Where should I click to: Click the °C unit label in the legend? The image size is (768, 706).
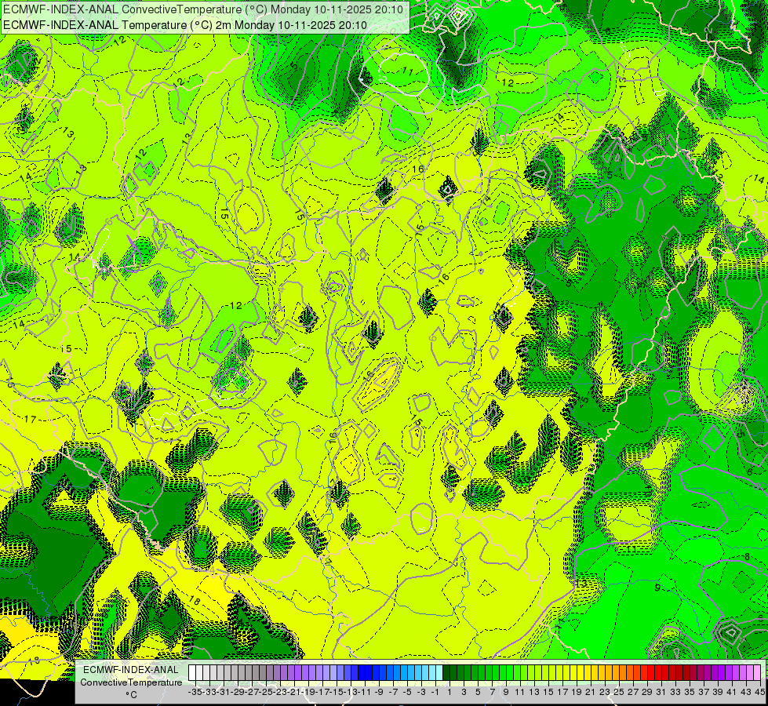131,695
